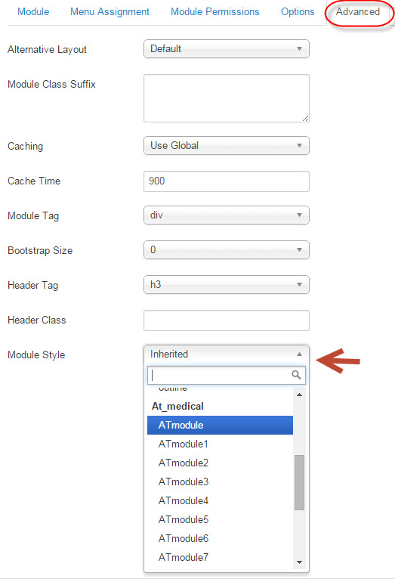
Task: Open the Alternative Layout dropdown
Action: click(x=227, y=48)
